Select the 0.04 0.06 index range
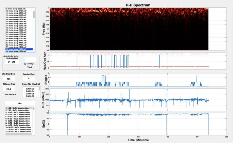The width and height of the screenshot is (233, 143). point(30,94)
